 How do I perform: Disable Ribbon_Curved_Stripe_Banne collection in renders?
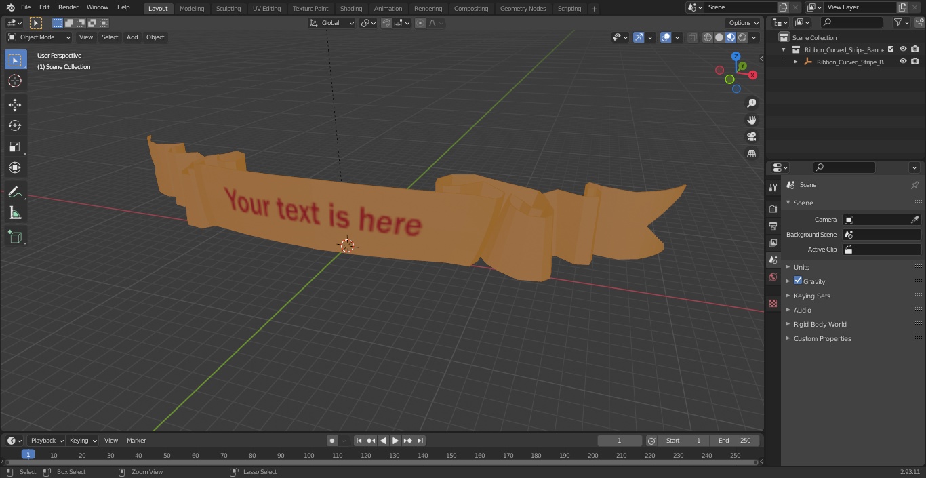pyautogui.click(x=915, y=49)
